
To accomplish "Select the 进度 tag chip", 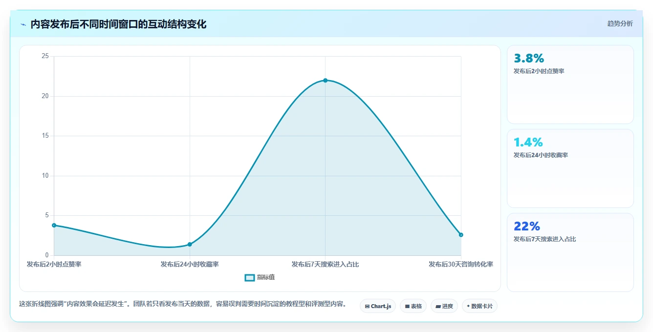I will tap(444, 306).
